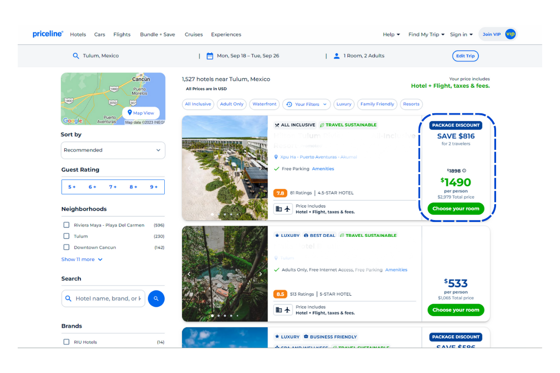Select guest rating 8+

tap(133, 187)
